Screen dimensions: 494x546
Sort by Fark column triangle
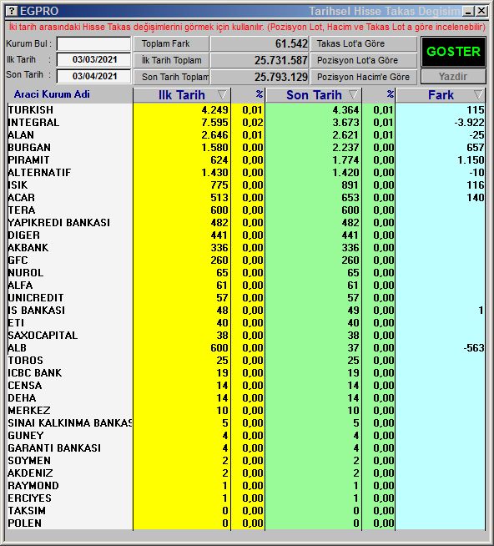478,94
